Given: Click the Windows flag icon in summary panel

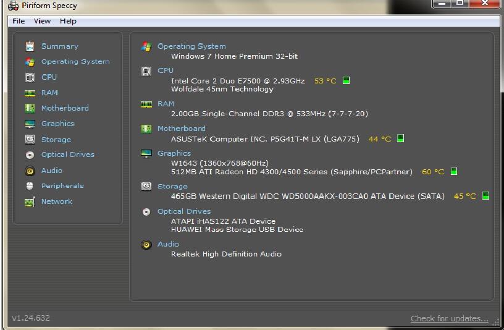Looking at the screenshot, I should [146, 46].
